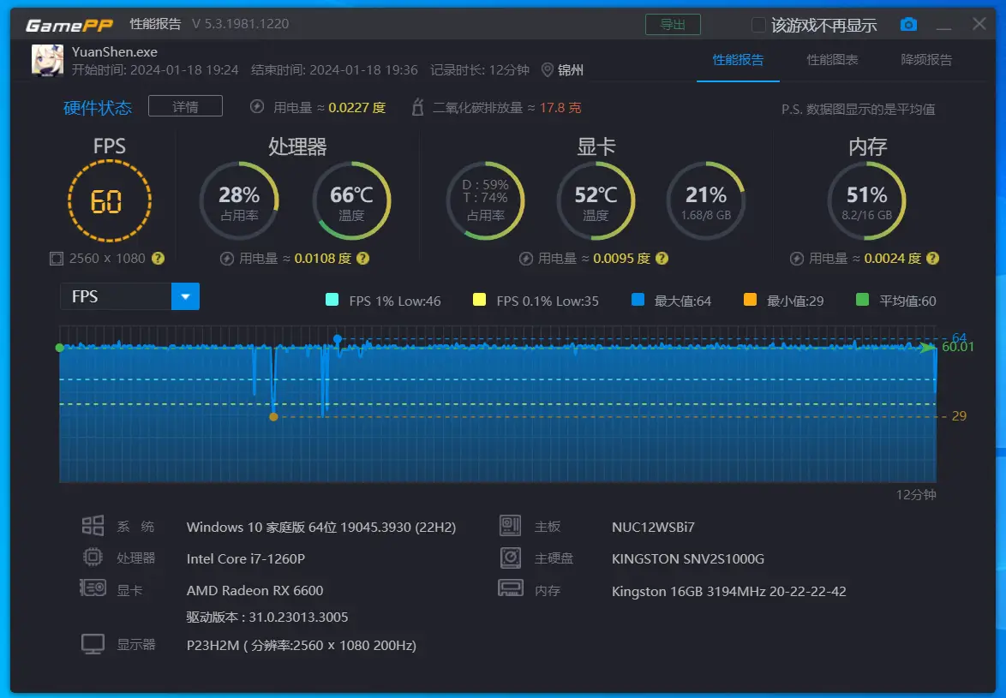Open the FPS chart type dropdown arrow
This screenshot has width=1006, height=698.
[185, 297]
